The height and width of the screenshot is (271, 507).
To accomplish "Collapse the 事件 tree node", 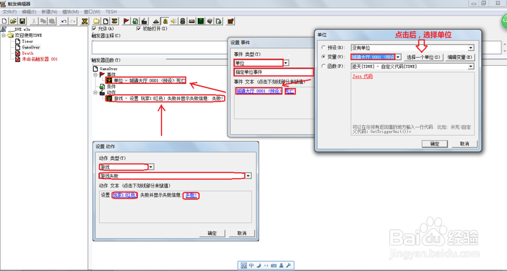I will coord(96,74).
